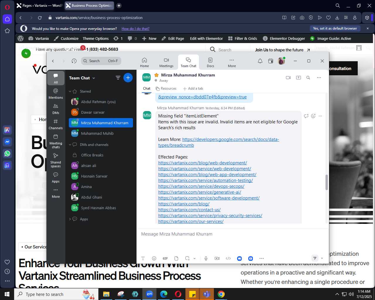The height and width of the screenshot is (300, 375).
Task: Open Mentions in Zoom sidebar
Action: (56, 93)
